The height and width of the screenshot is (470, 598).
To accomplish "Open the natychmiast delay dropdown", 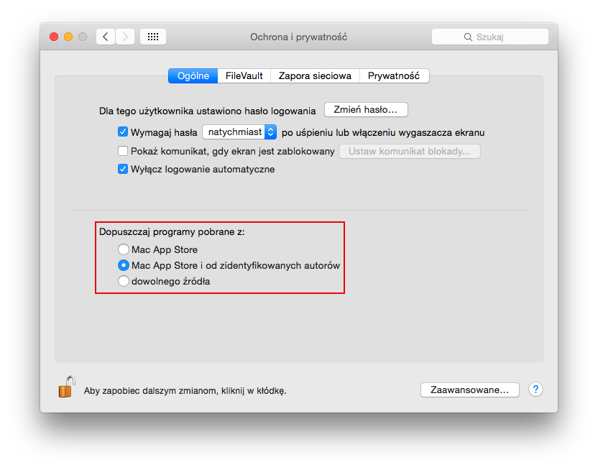I will point(239,132).
